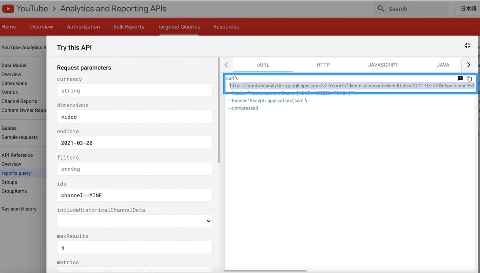Click the currency input field
This screenshot has height=273, width=480.
click(134, 91)
